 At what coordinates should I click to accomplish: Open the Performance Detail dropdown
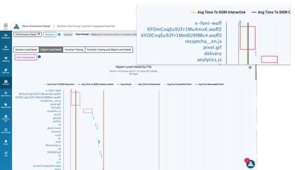(27, 34)
